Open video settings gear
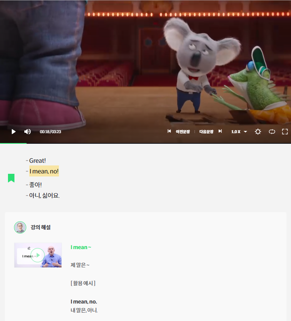 point(258,132)
